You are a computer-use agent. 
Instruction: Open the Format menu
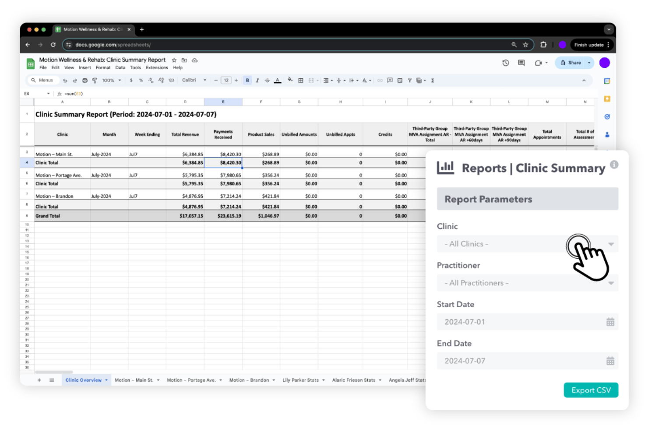point(103,68)
